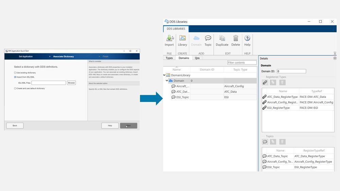This screenshot has height=191, width=340.
Task: Add a topic in Topics section
Action: (265, 142)
